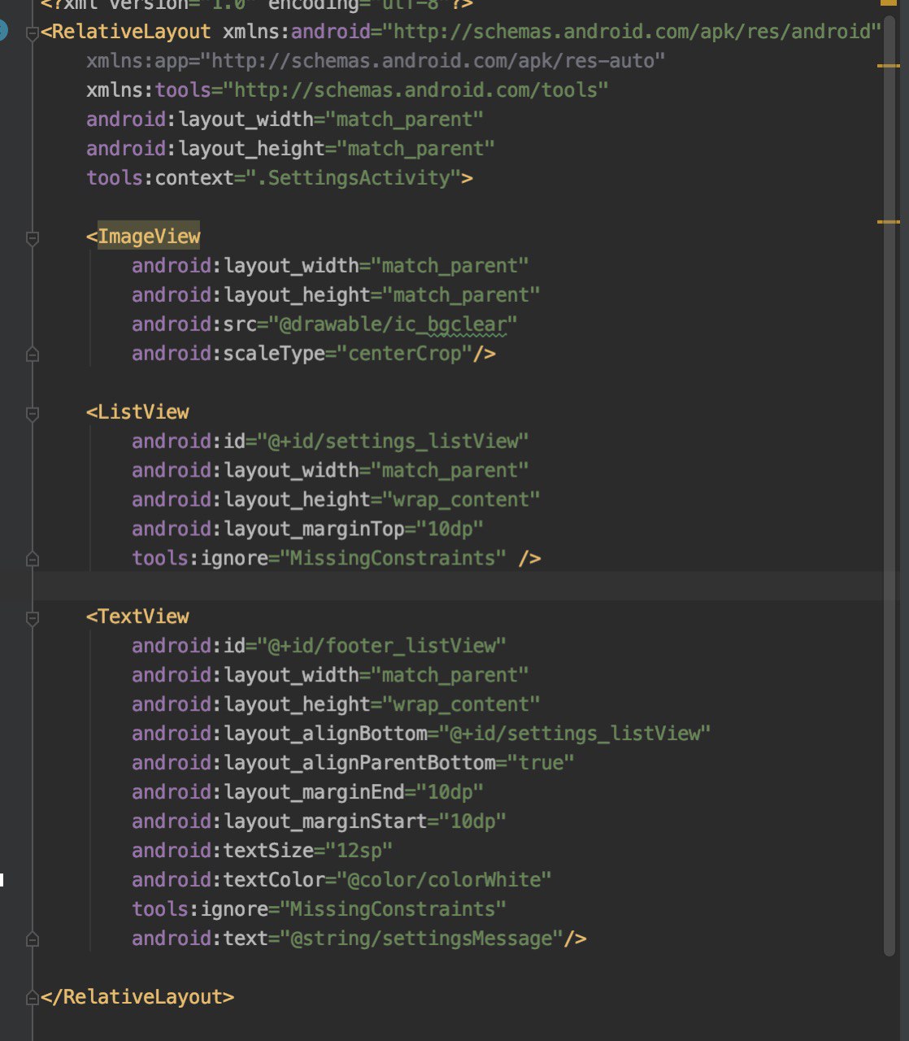Click fold end marker on scaleType line

point(33,355)
